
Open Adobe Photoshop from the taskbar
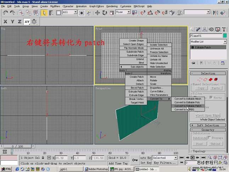tap(97, 169)
